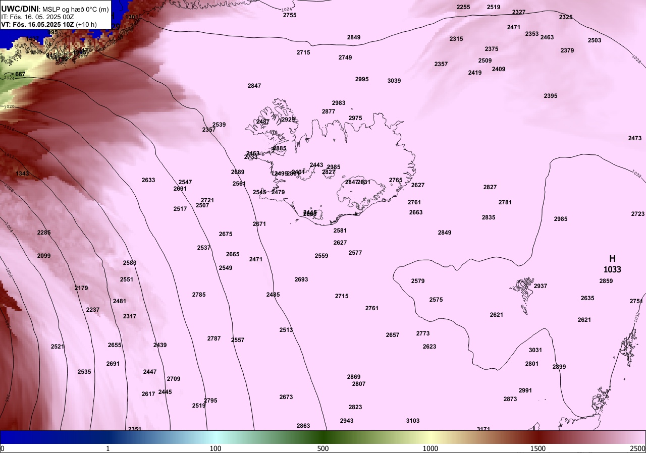Click the 1033 pressure value under H

click(x=612, y=270)
